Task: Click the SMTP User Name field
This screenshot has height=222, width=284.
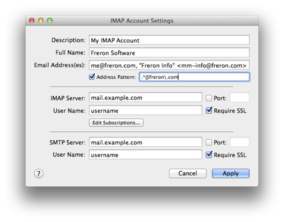Action: click(x=146, y=155)
